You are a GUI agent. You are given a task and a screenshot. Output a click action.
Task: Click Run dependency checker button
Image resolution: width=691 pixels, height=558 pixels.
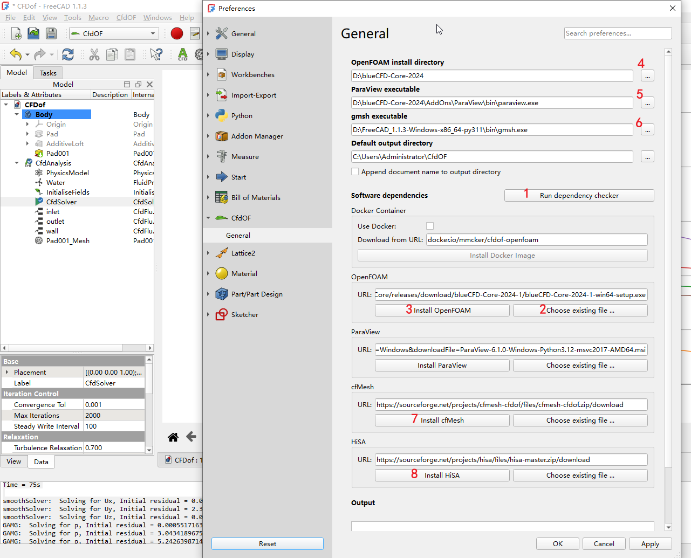pyautogui.click(x=579, y=195)
